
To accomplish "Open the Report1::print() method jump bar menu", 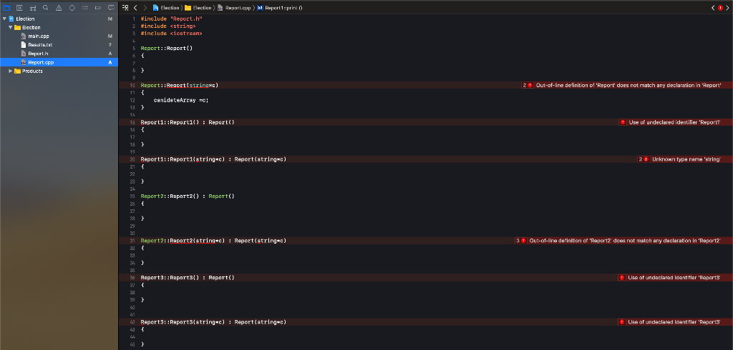I will coord(280,7).
